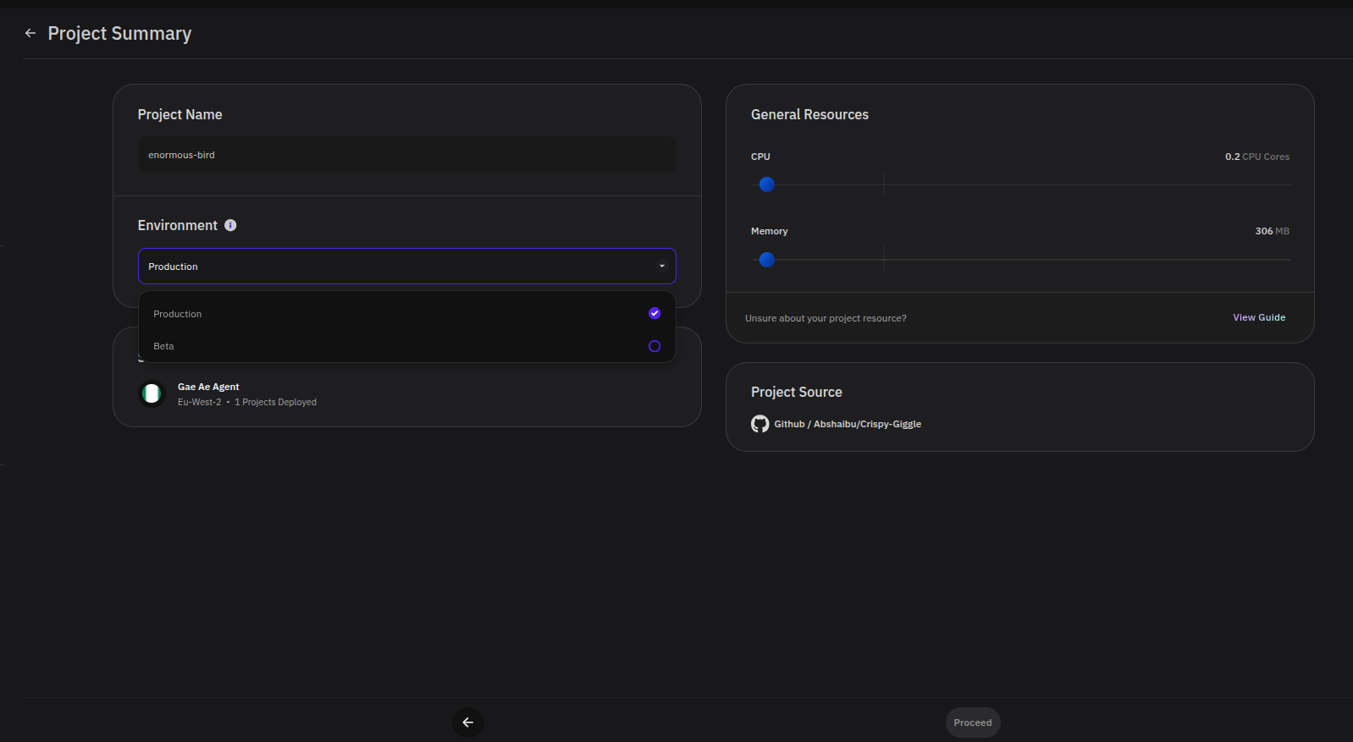The image size is (1353, 742).
Task: Click the Eu-West-2 region text
Action: [x=199, y=402]
